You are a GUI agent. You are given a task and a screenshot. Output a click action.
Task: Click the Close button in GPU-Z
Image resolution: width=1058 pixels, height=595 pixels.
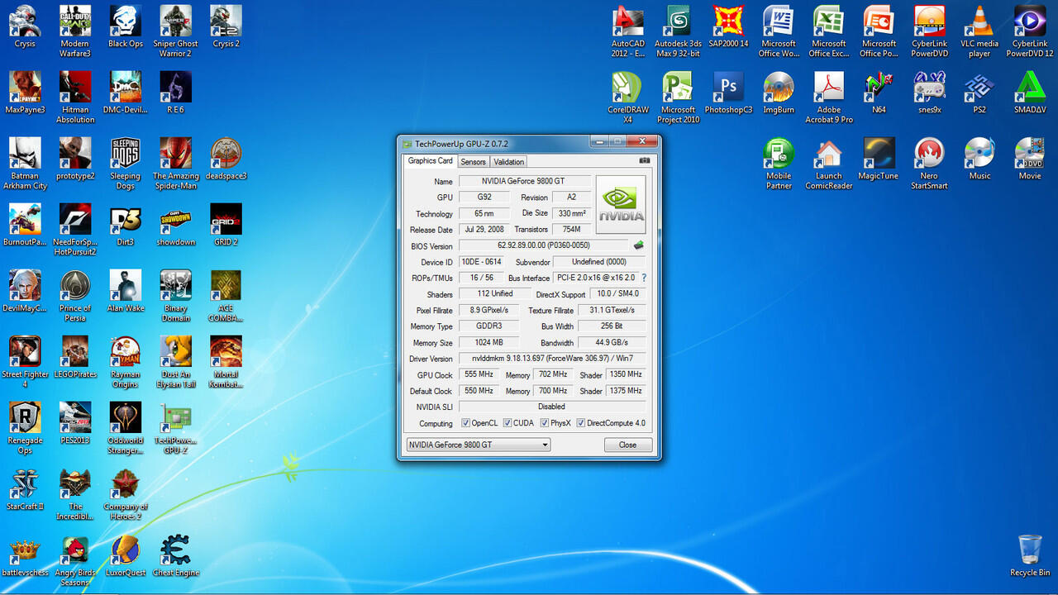click(x=627, y=445)
